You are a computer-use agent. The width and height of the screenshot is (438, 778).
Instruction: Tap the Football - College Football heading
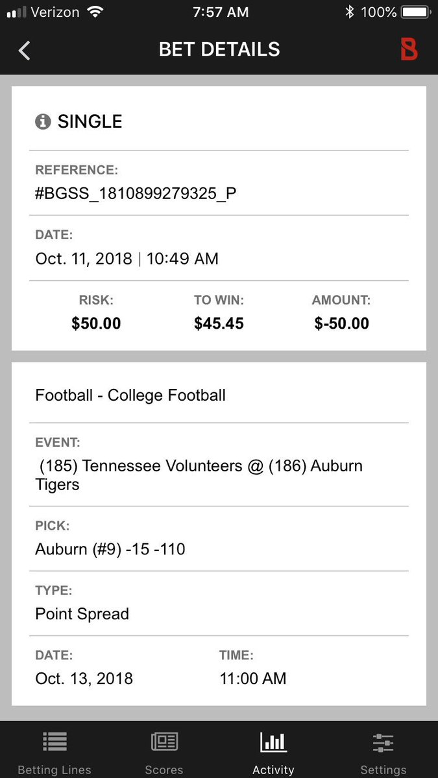pos(130,395)
